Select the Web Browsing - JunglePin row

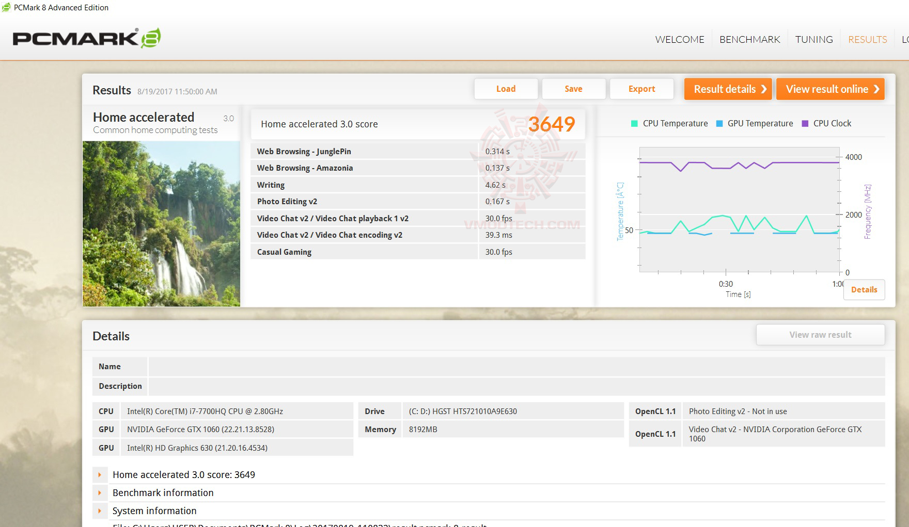click(418, 151)
